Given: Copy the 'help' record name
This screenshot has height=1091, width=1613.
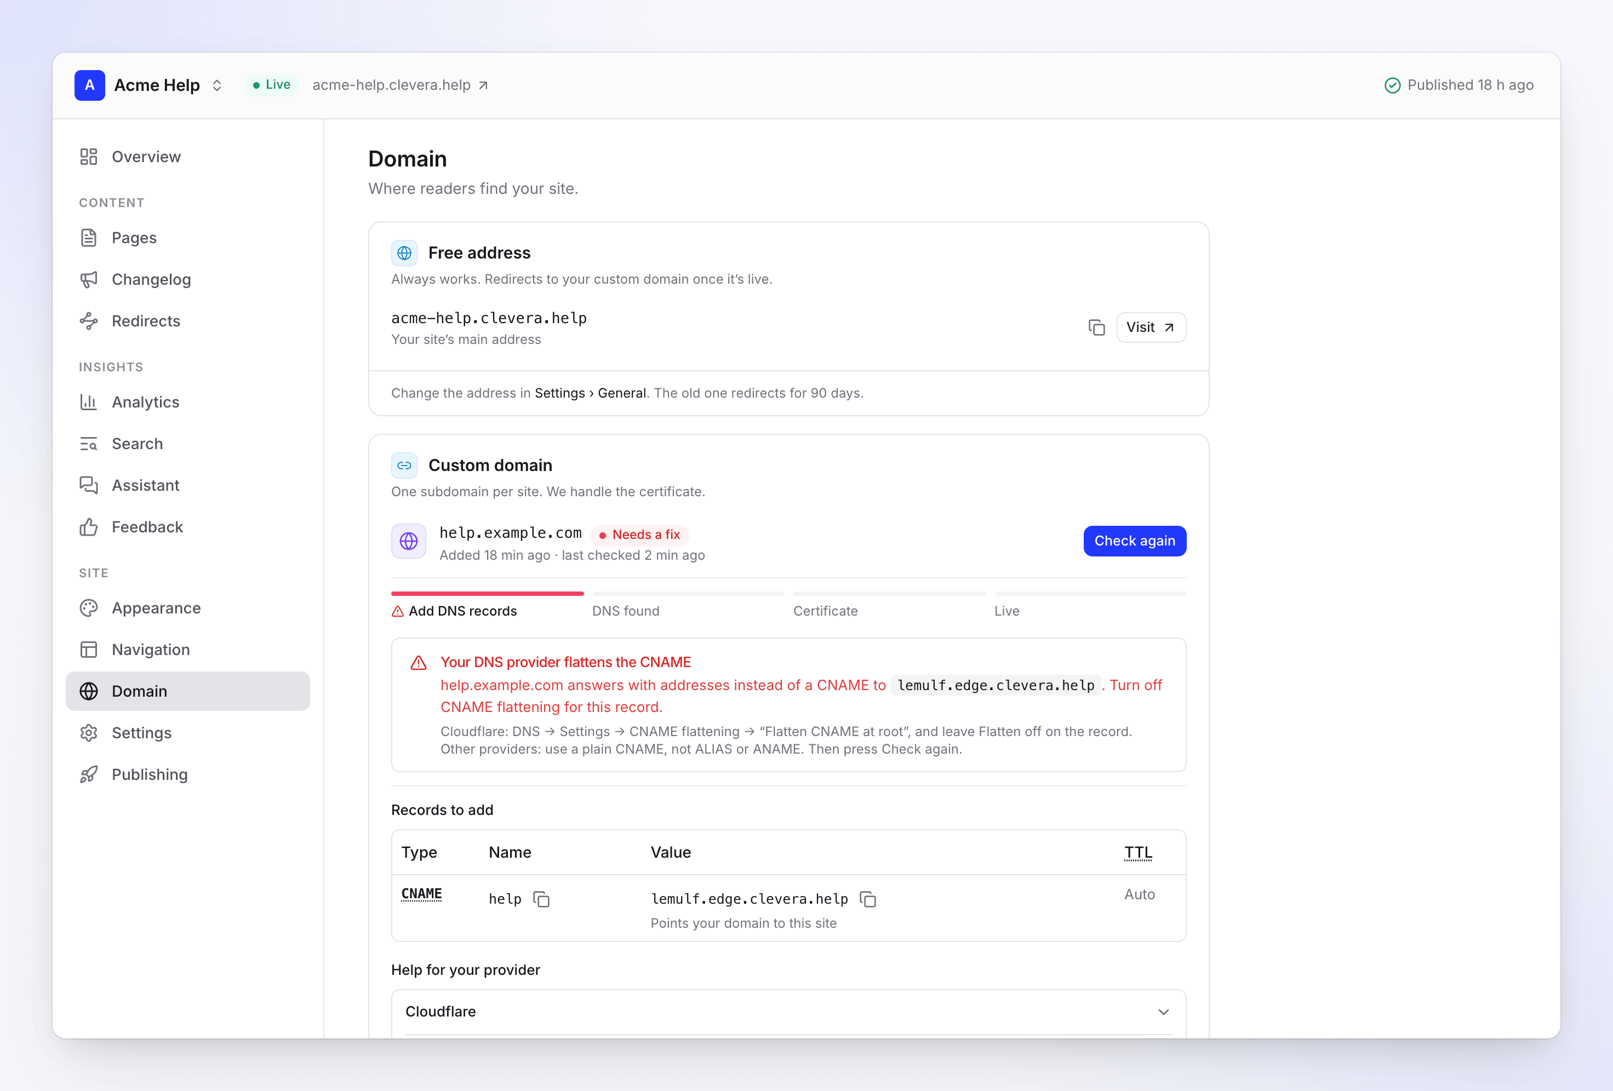Looking at the screenshot, I should 541,899.
